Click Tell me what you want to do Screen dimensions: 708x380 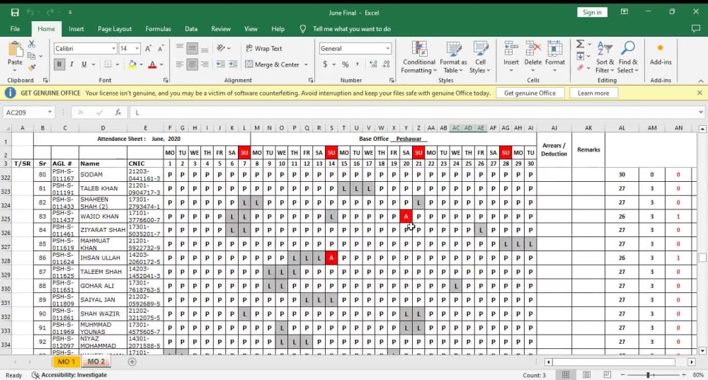point(352,29)
